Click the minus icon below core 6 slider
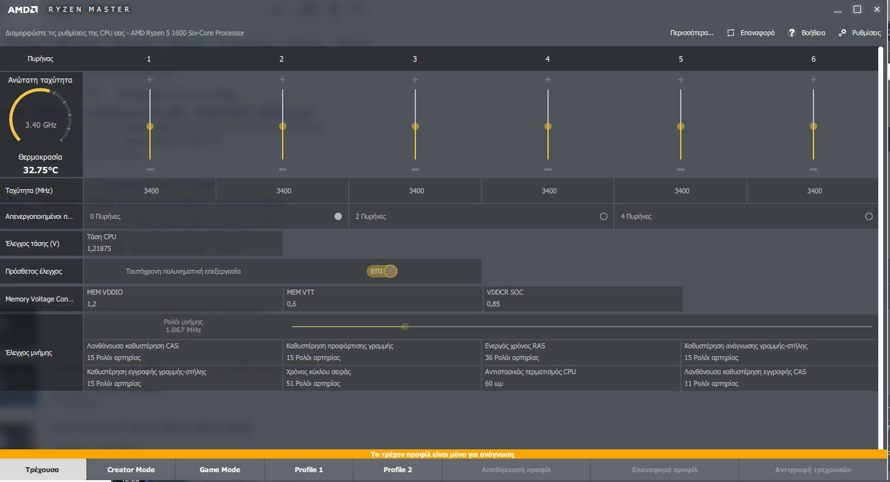 tap(813, 170)
